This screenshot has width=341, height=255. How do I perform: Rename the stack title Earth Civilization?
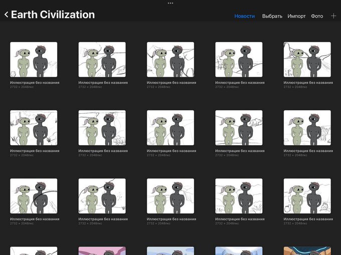[x=53, y=15]
